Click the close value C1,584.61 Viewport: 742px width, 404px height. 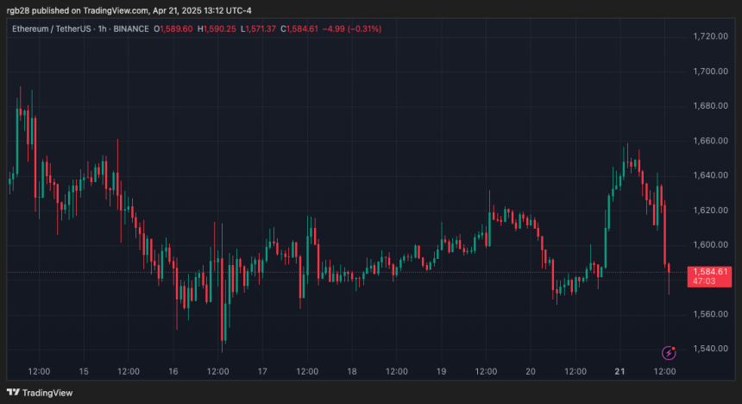299,28
